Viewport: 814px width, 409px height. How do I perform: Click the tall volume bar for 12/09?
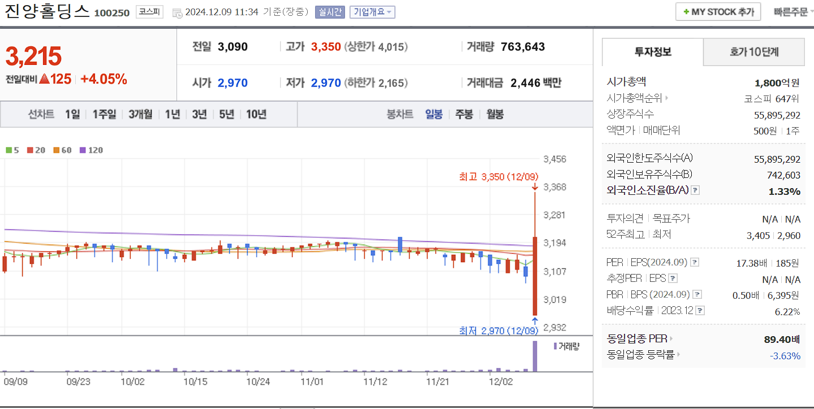point(535,356)
